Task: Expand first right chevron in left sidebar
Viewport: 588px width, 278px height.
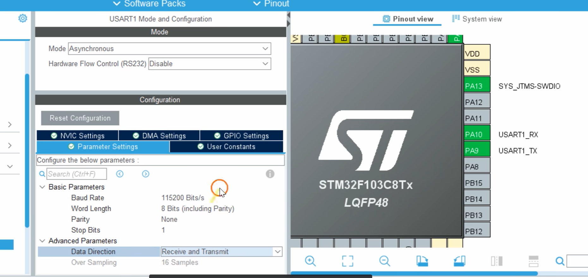Action: 10,124
